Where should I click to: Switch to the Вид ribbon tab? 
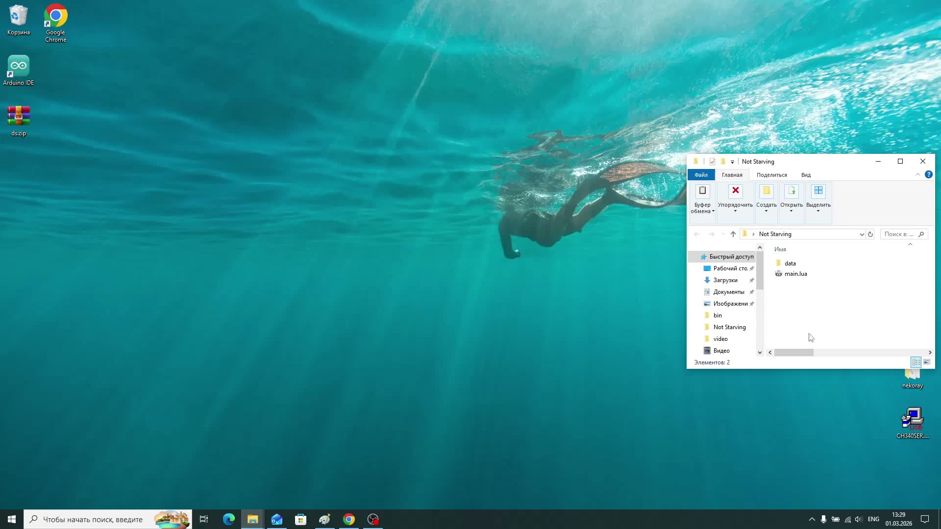click(806, 175)
